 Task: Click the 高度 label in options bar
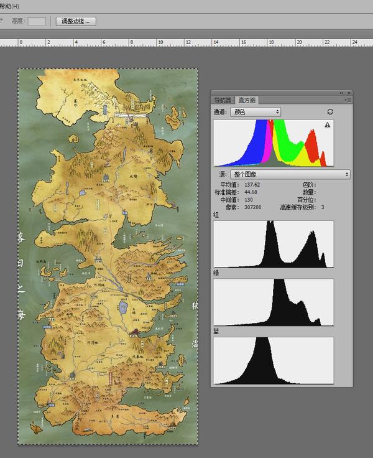click(x=19, y=21)
